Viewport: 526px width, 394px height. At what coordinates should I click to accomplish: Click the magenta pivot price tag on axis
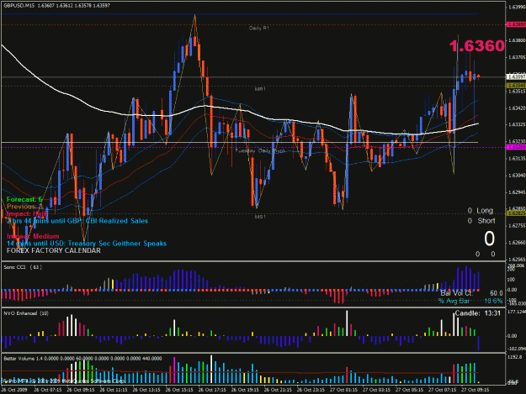click(x=516, y=147)
